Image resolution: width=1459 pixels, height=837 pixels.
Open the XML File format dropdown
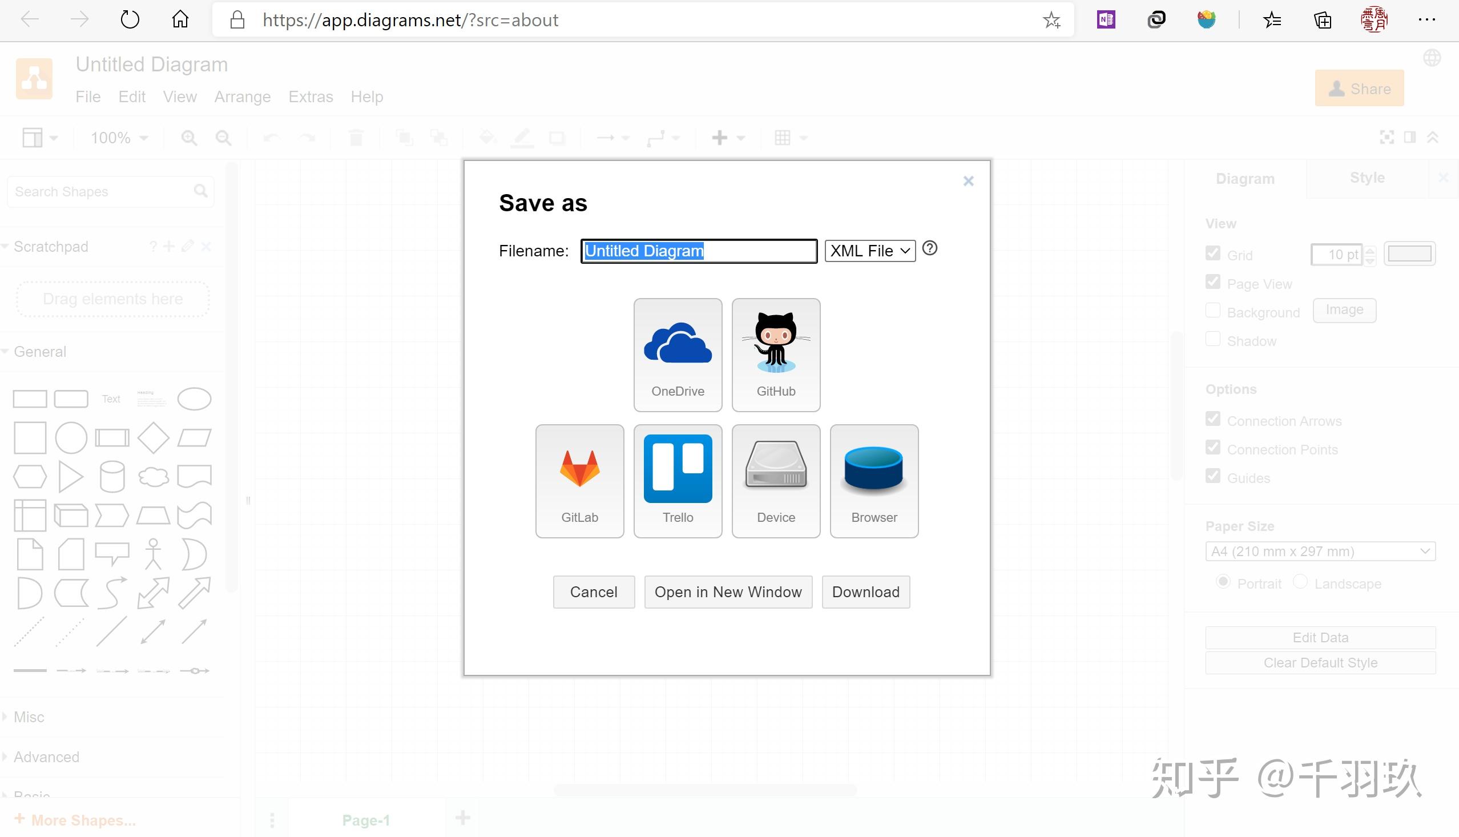pos(869,251)
